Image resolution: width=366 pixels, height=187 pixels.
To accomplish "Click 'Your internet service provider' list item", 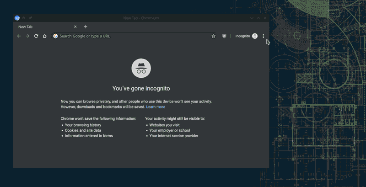I will pyautogui.click(x=174, y=136).
